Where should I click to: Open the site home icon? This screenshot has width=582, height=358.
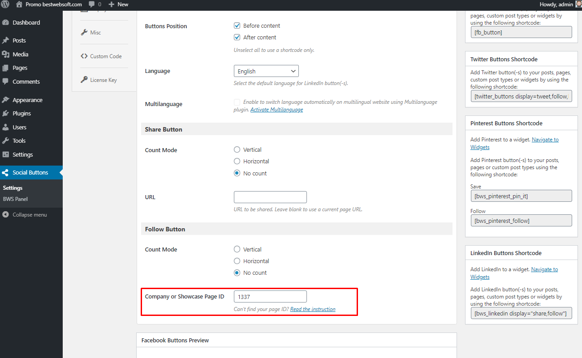tap(19, 4)
